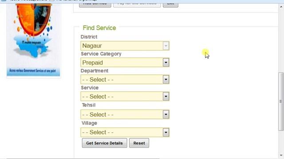This screenshot has height=159, width=284.
Task: Click the government services banner image
Action: (33, 41)
